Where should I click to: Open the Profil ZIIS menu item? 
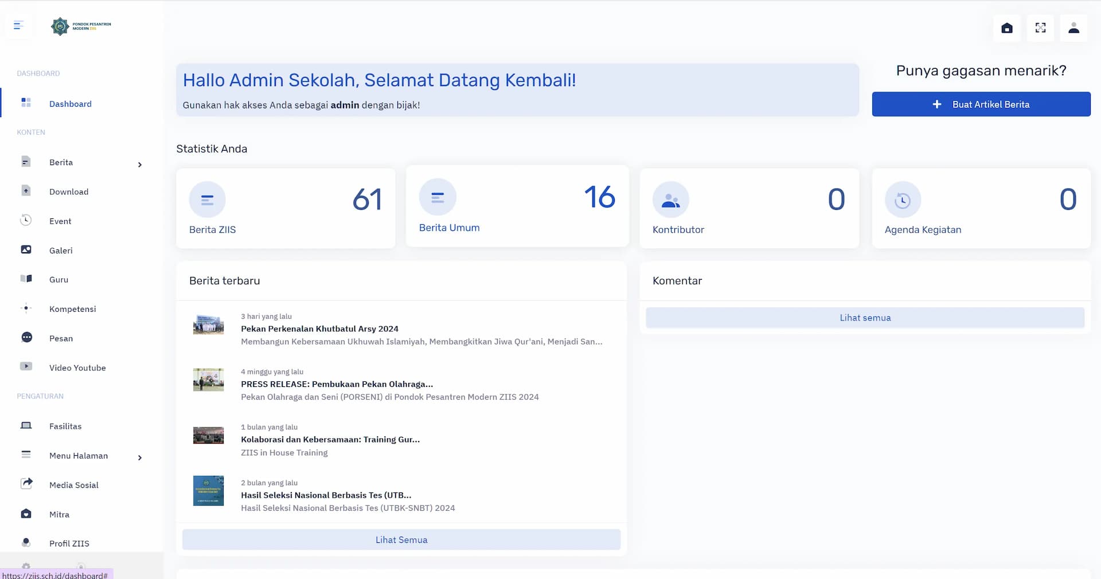point(69,543)
